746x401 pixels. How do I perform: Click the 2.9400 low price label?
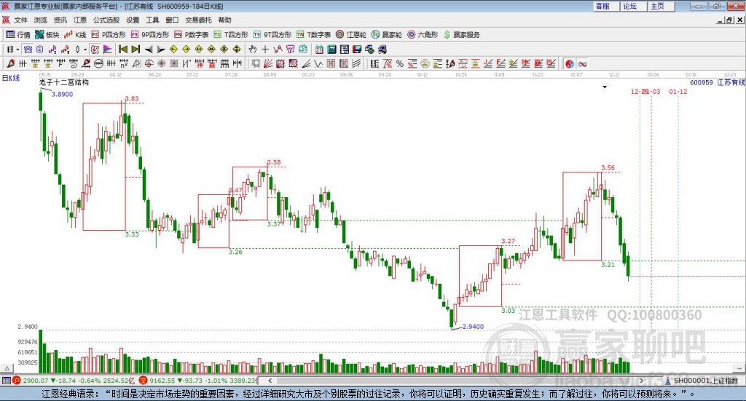tap(473, 327)
